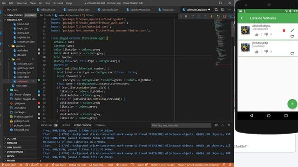Click panel icon left of maximize chevron

pyautogui.click(x=216, y=125)
